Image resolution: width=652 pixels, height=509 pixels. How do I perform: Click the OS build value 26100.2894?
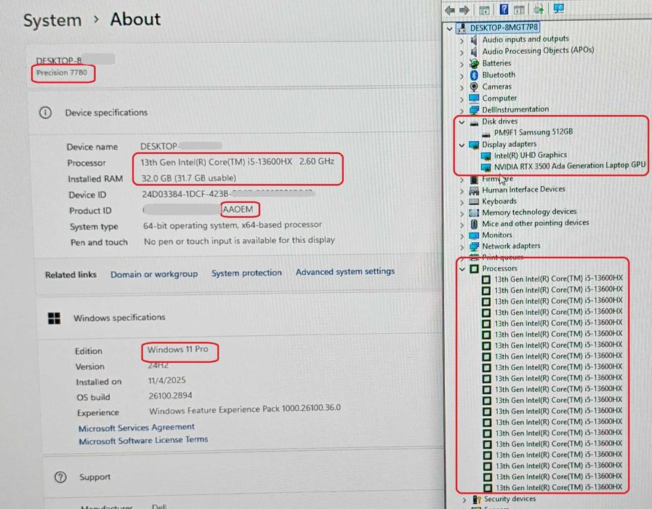point(171,396)
